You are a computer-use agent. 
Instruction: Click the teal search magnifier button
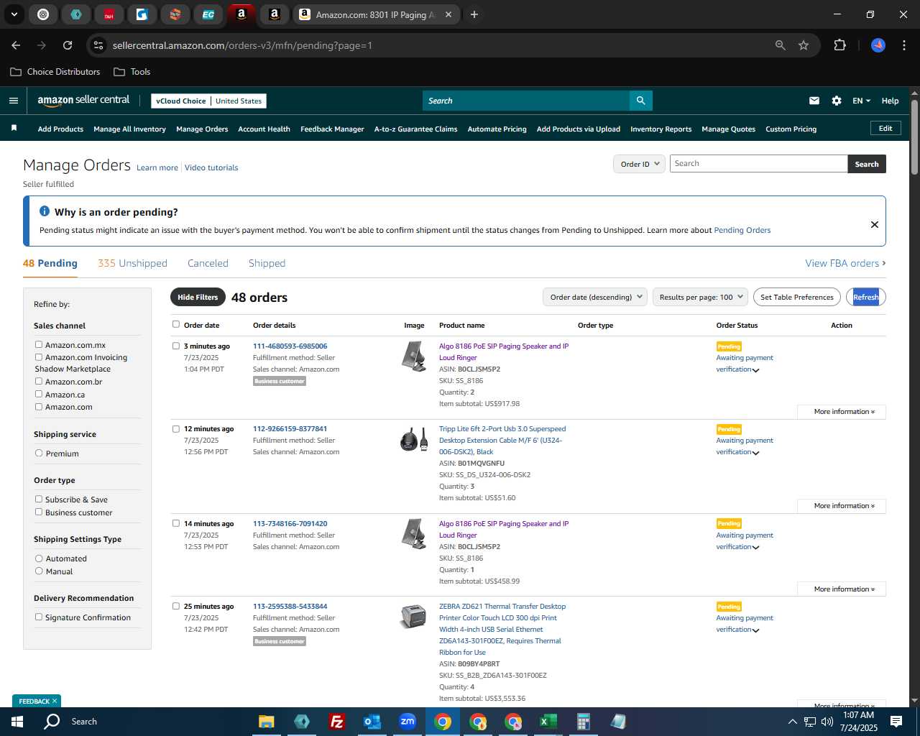click(640, 101)
